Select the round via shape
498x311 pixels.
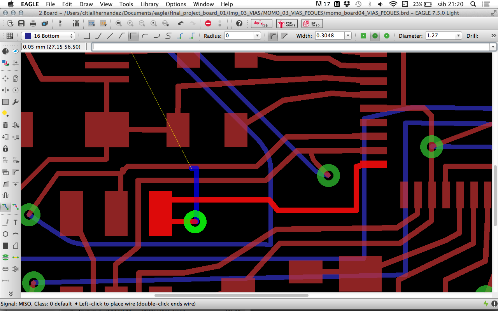pyautogui.click(x=375, y=36)
